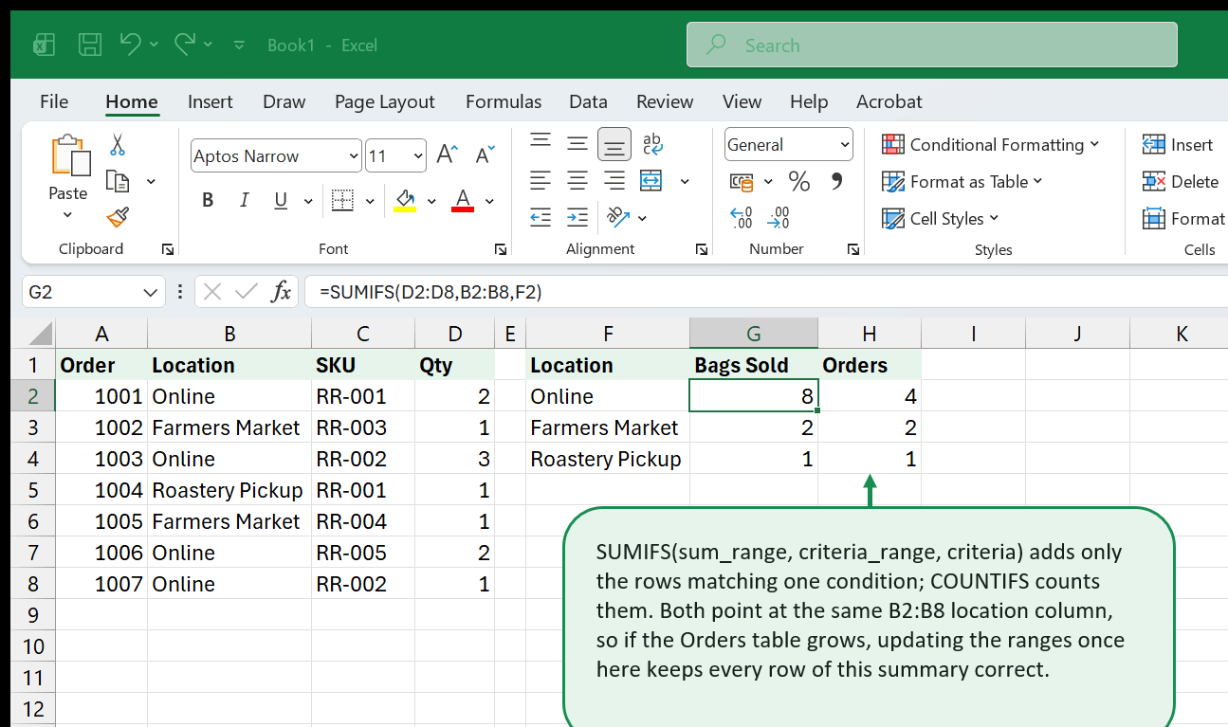Select the cell with SKU RR-005
The height and width of the screenshot is (727, 1228).
click(363, 553)
